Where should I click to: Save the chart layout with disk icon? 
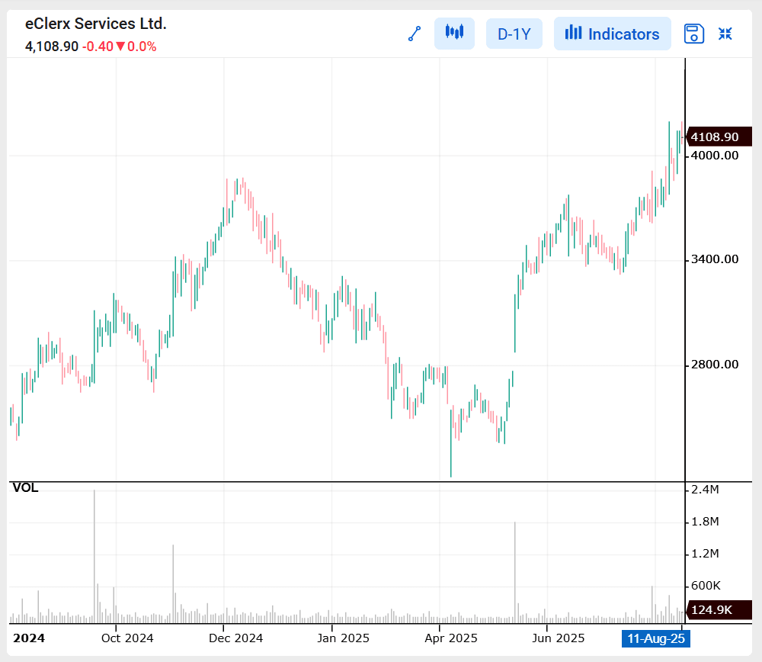coord(694,34)
